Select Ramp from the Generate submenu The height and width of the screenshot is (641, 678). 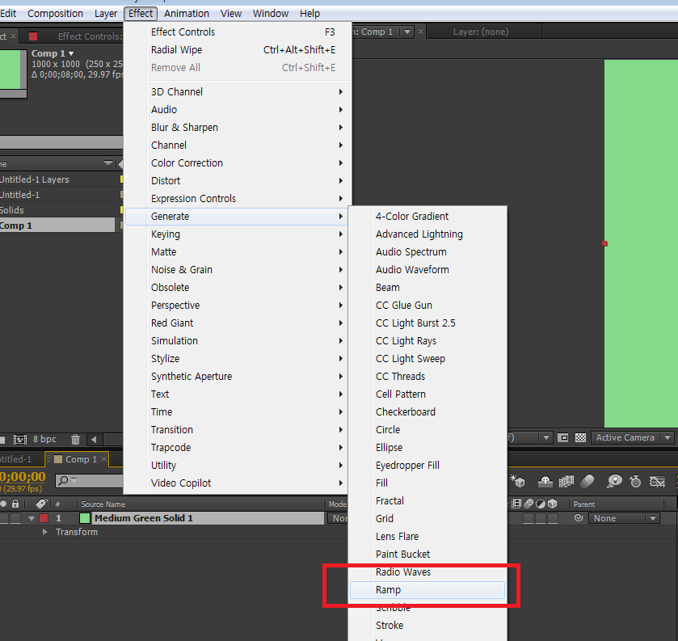[x=427, y=590]
